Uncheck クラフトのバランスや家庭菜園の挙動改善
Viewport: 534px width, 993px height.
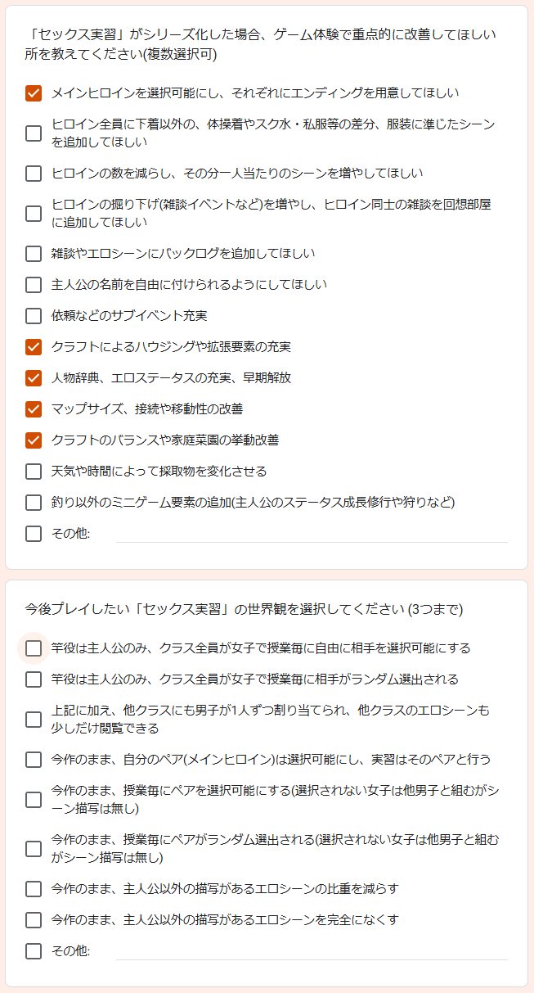point(34,440)
